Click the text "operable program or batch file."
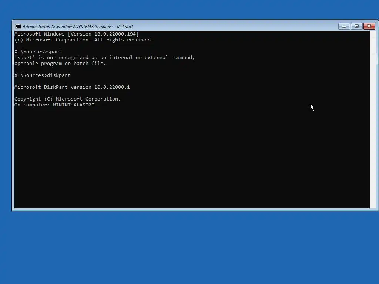The height and width of the screenshot is (284, 379). point(60,64)
